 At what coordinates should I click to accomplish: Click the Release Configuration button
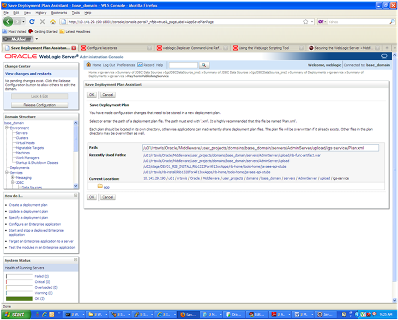[x=40, y=105]
